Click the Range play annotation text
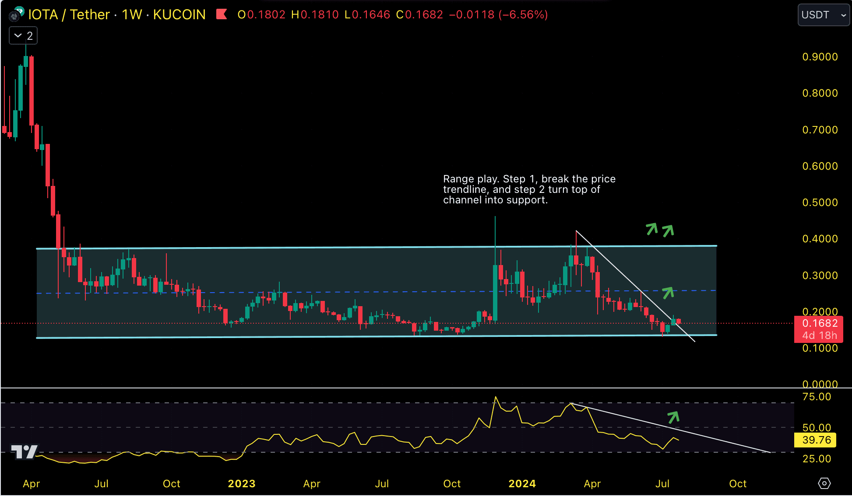This screenshot has width=852, height=496. (529, 189)
